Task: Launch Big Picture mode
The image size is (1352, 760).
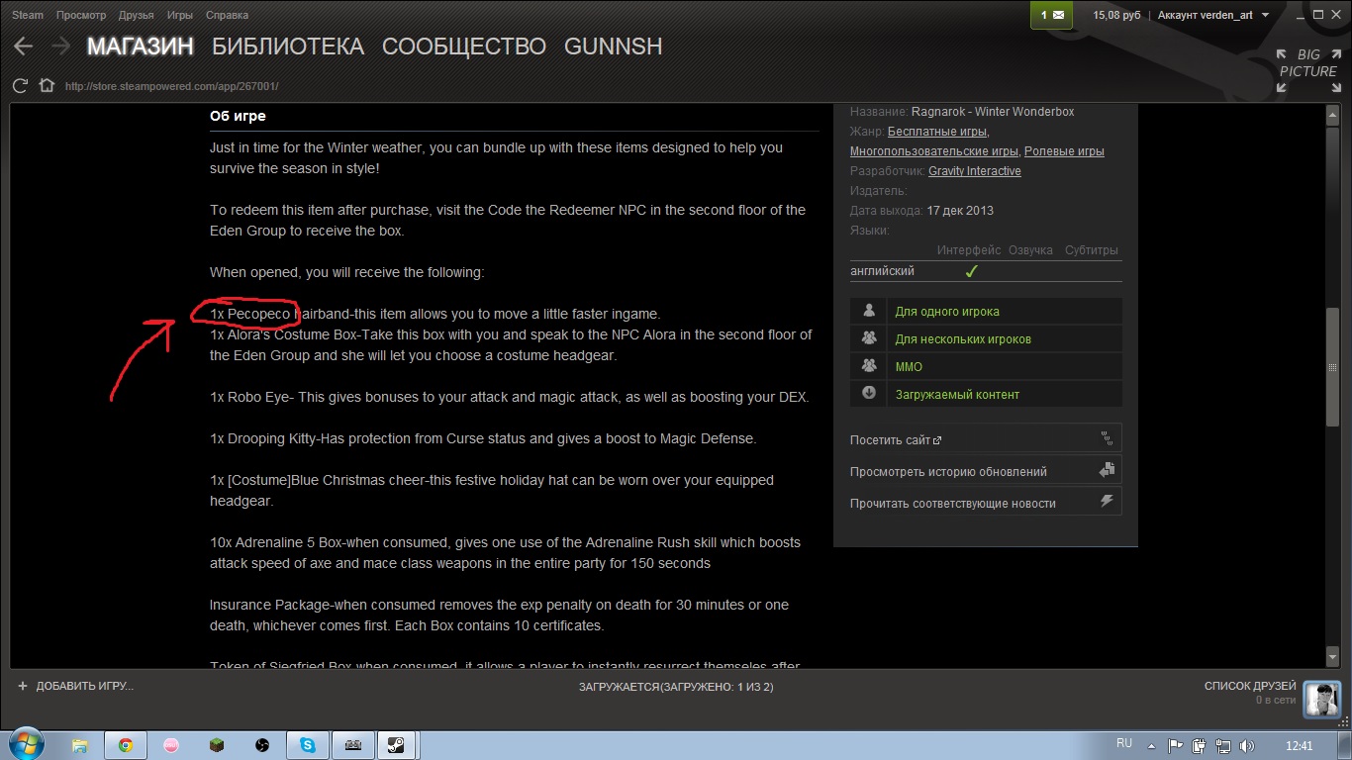Action: 1307,70
